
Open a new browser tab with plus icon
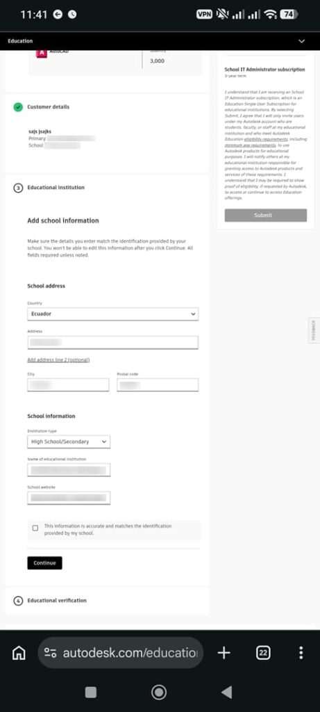click(224, 653)
